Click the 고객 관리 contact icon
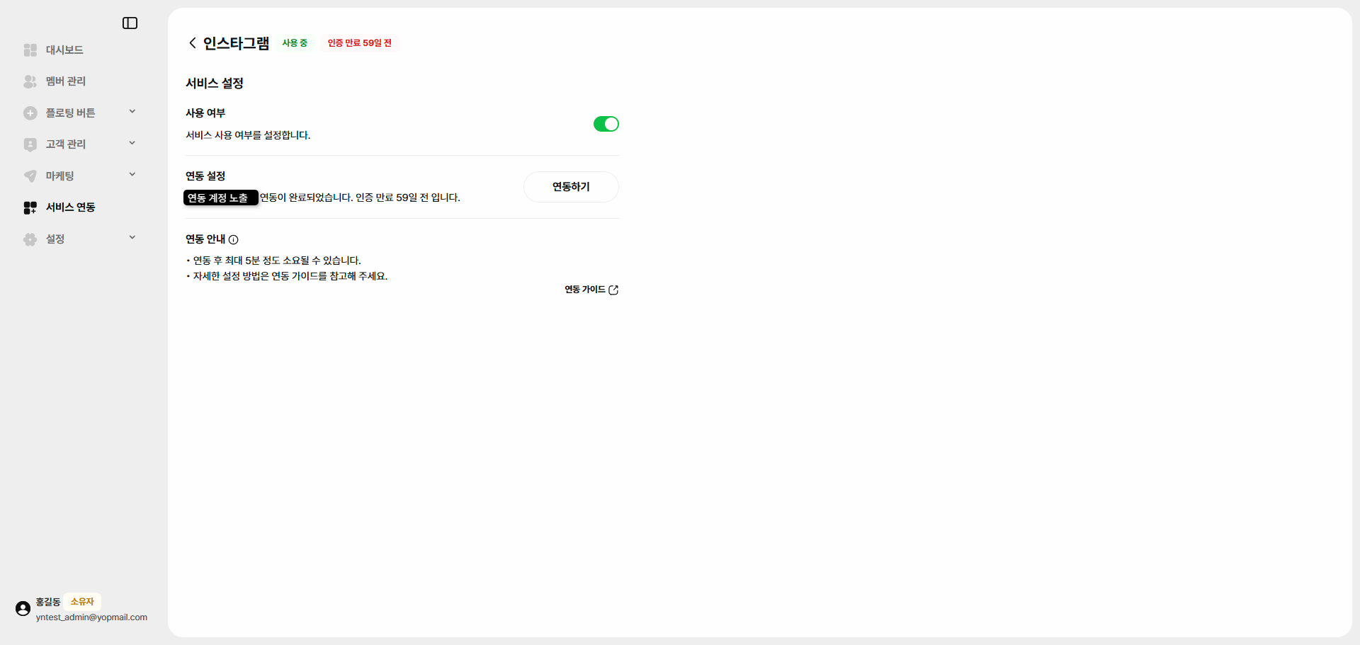The image size is (1360, 645). coord(30,144)
